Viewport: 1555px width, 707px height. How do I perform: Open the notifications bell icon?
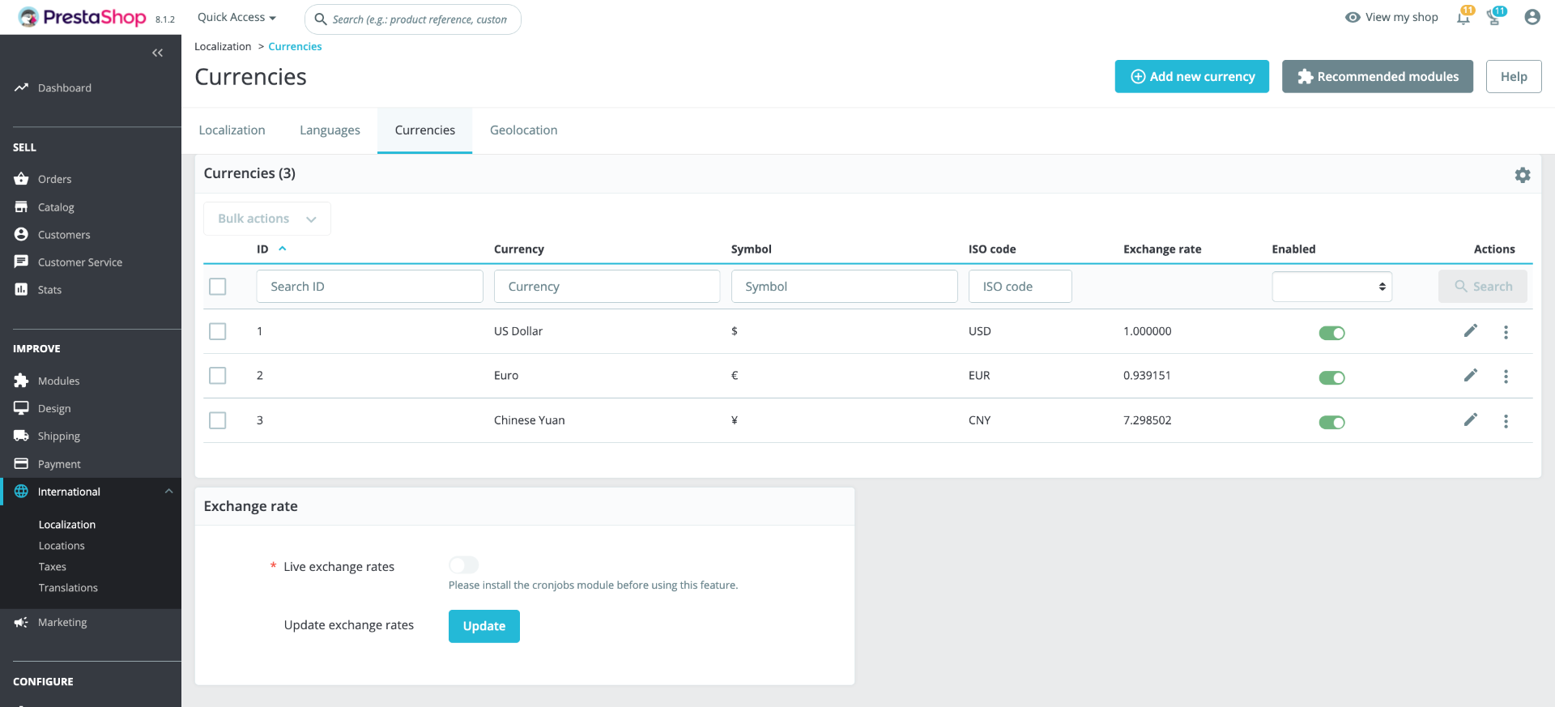point(1463,17)
